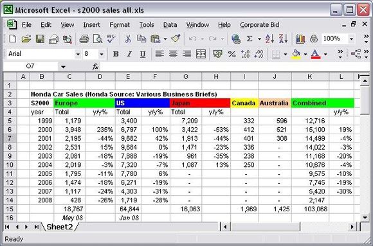Select row 7 header
Viewport: 373px width, 246px height.
coord(10,138)
